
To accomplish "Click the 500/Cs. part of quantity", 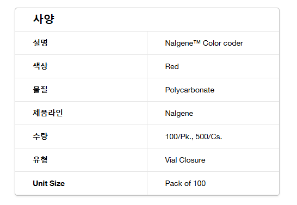I will point(208,136).
